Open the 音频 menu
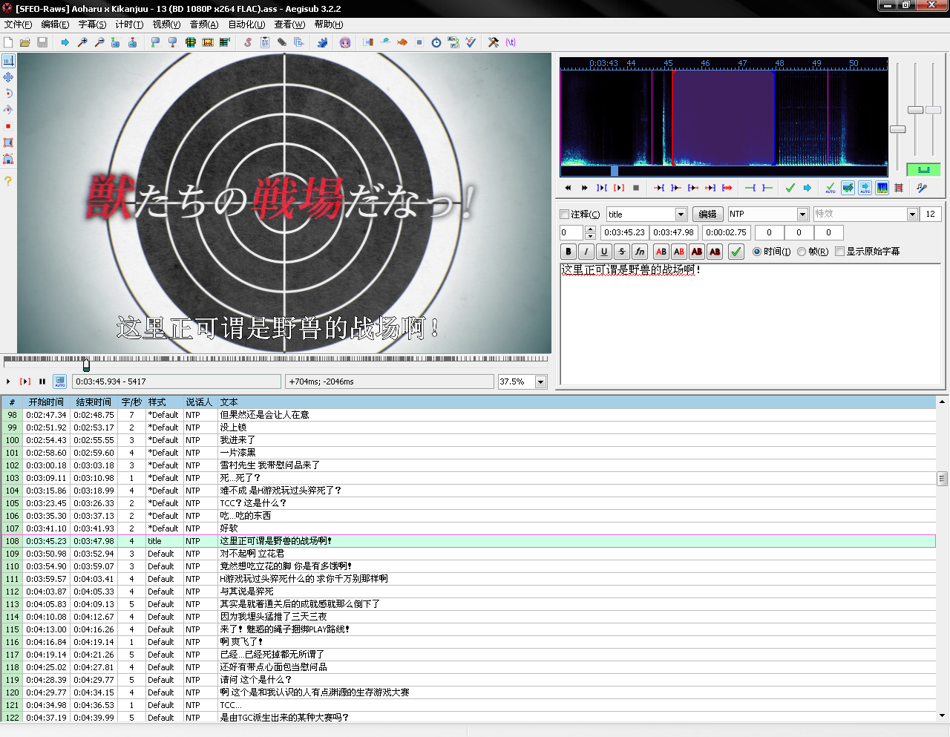 tap(204, 24)
